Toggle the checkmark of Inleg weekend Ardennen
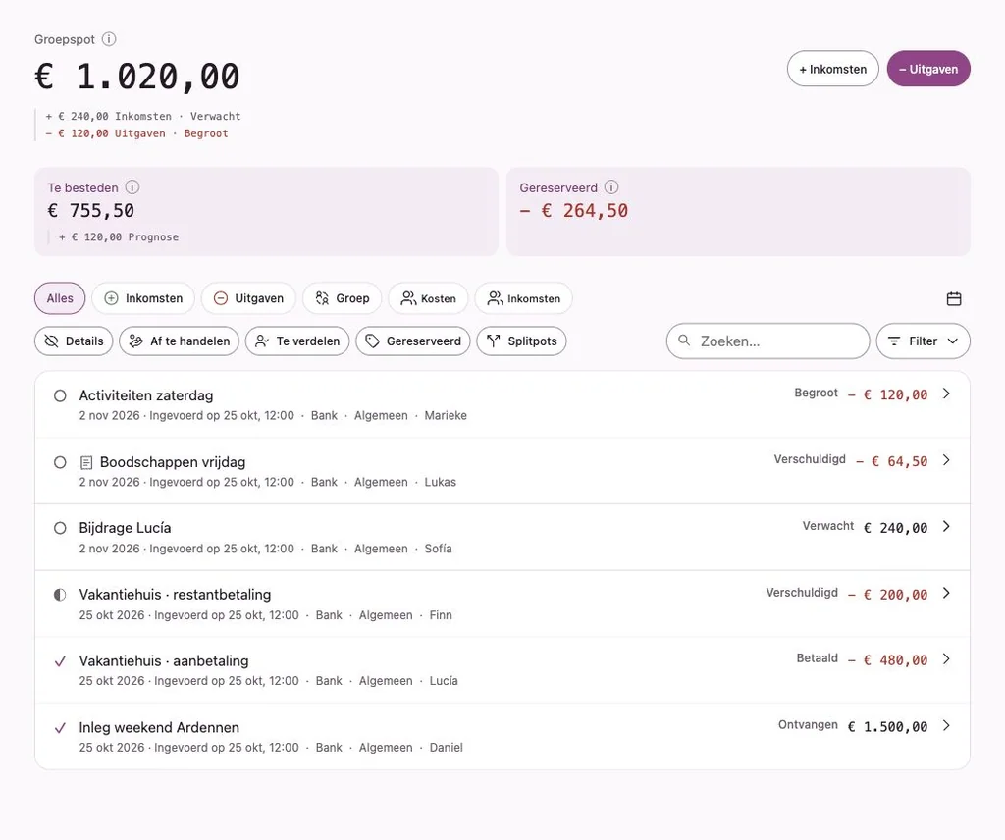The height and width of the screenshot is (840, 1005). (60, 728)
